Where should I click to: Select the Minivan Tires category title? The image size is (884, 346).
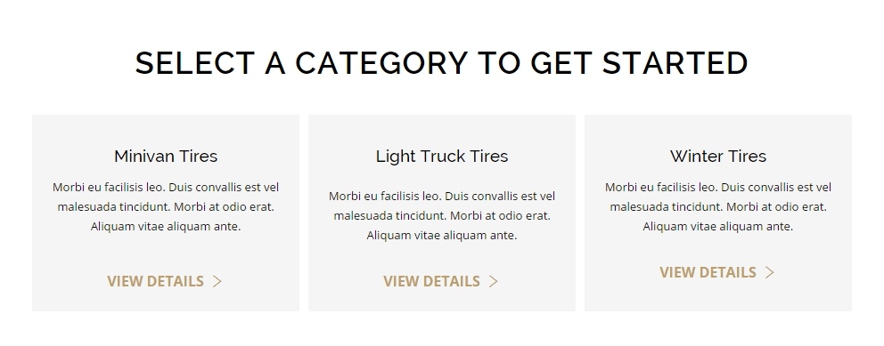tap(166, 156)
